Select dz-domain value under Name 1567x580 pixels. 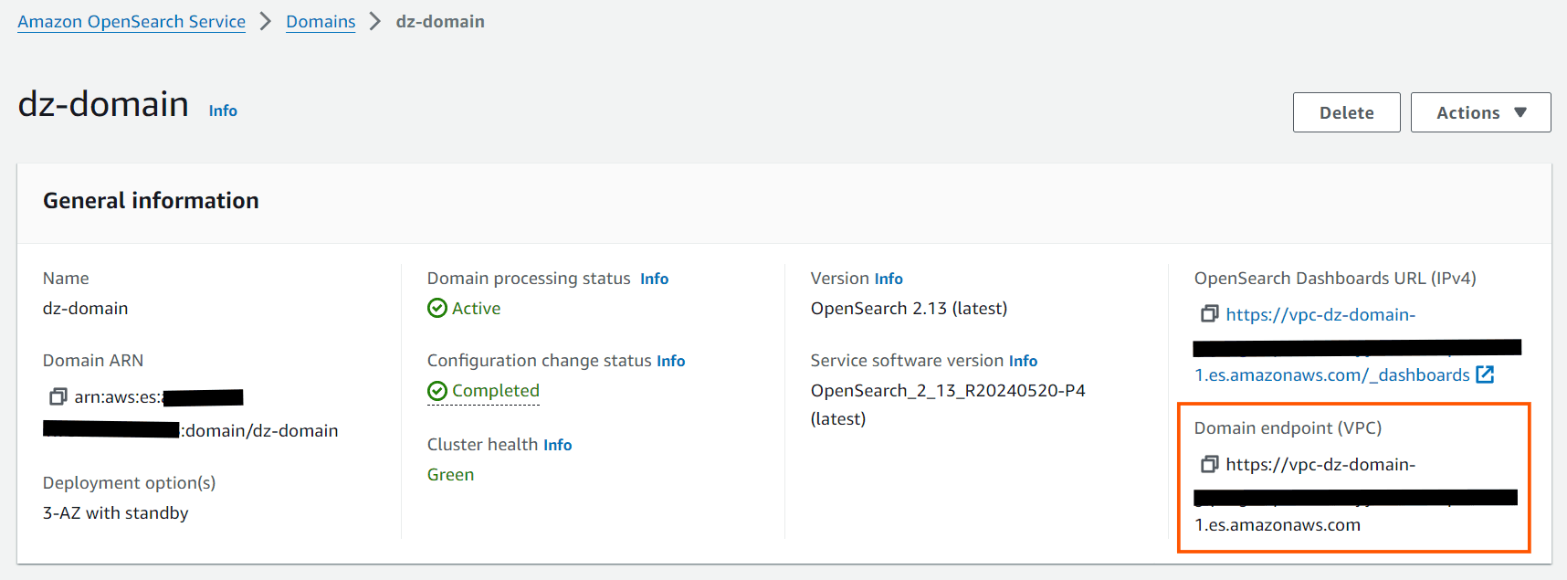[x=86, y=309]
